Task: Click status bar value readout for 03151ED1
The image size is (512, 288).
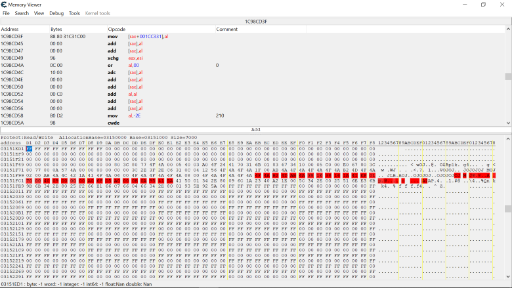Action: click(x=76, y=284)
